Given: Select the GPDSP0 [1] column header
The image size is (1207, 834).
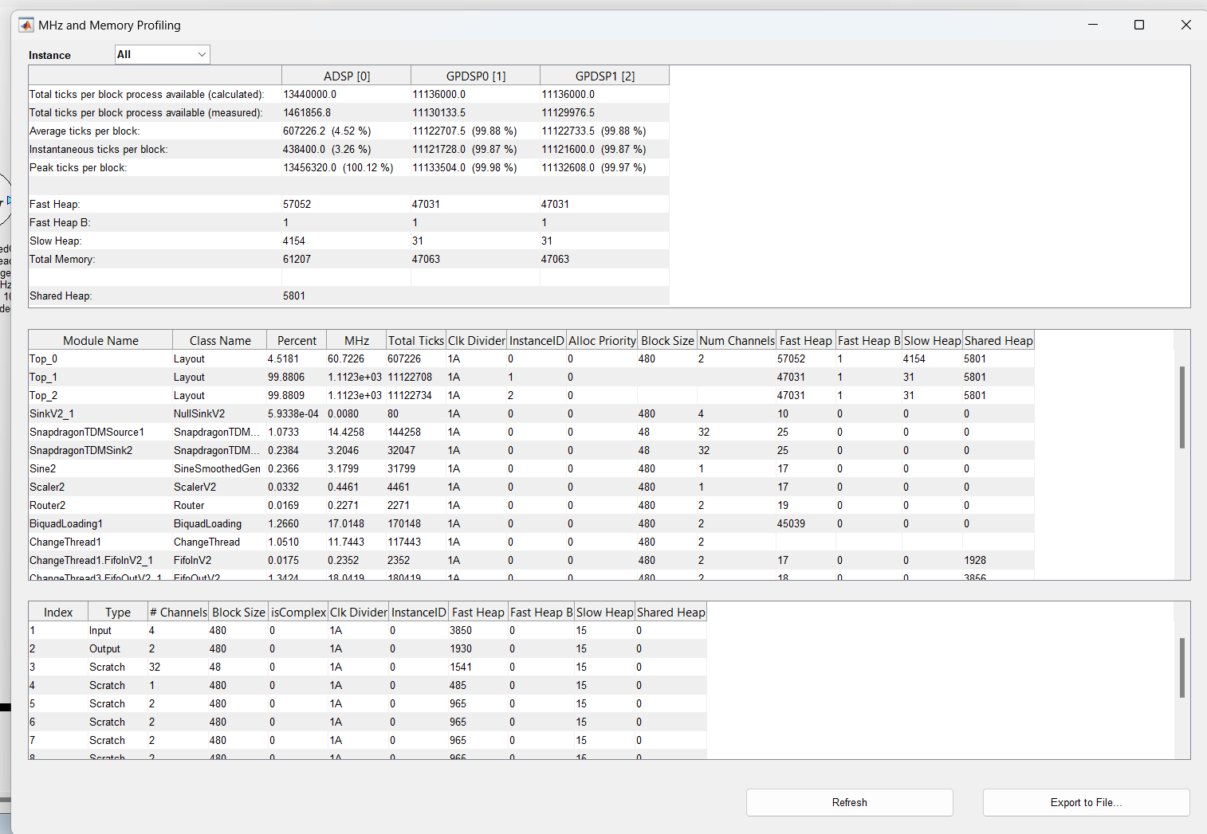Looking at the screenshot, I should click(476, 76).
